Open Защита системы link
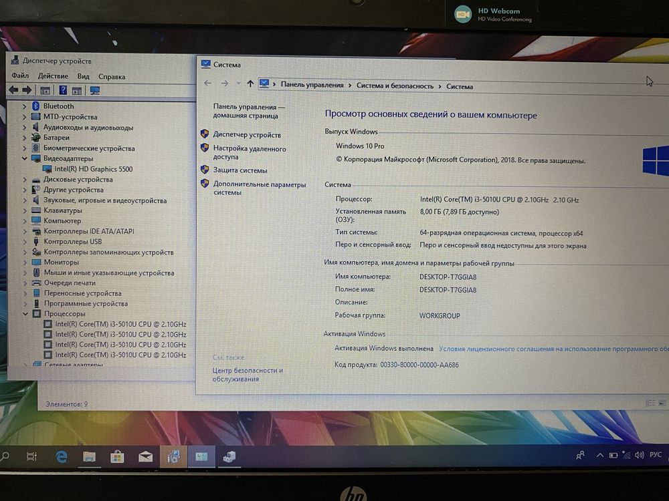 pyautogui.click(x=240, y=170)
